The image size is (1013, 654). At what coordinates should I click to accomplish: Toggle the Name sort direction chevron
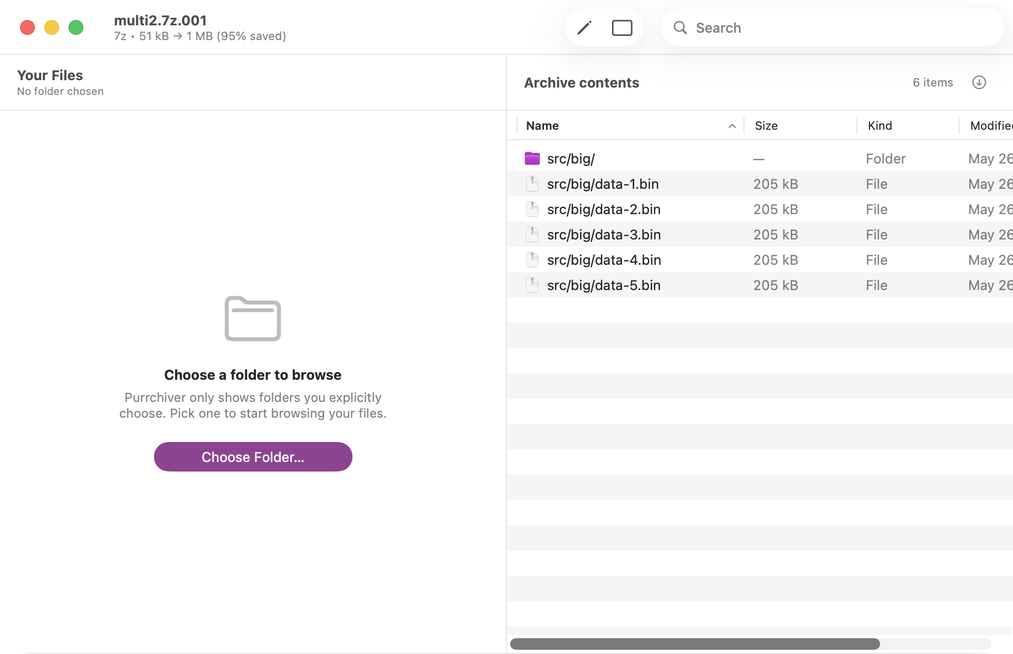click(x=732, y=126)
